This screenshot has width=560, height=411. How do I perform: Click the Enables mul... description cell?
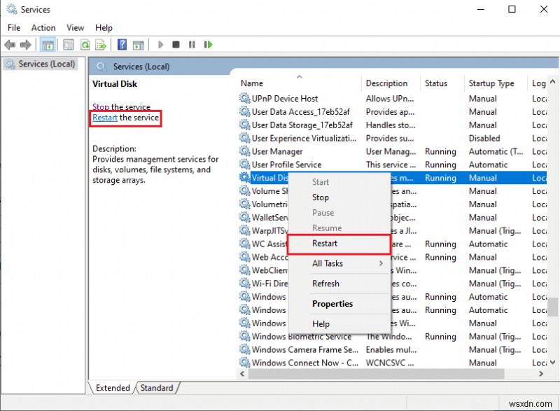[x=391, y=349]
